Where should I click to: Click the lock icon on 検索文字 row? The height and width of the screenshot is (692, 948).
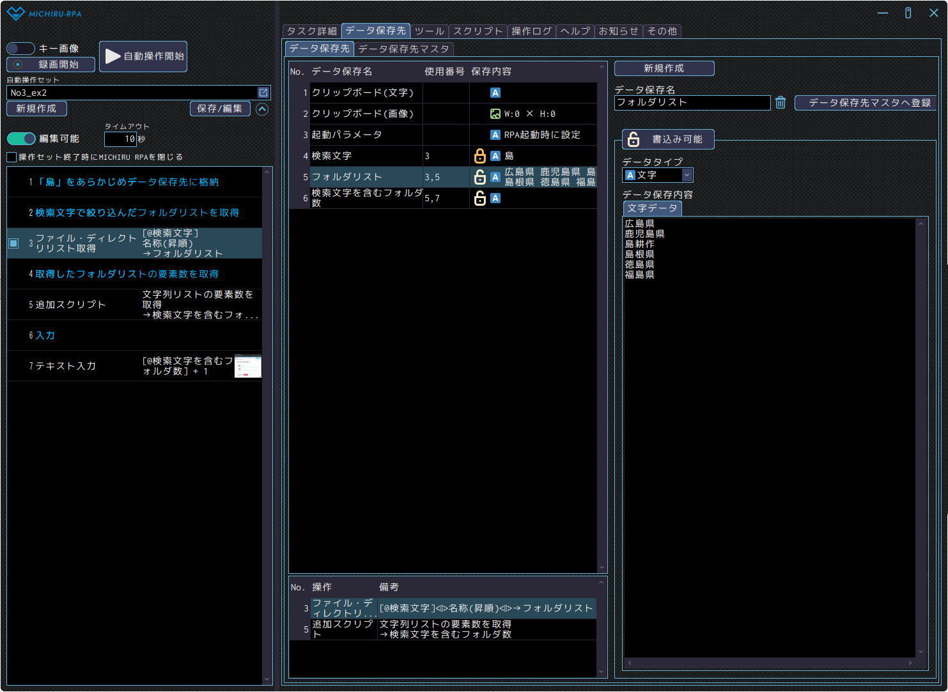tap(480, 156)
